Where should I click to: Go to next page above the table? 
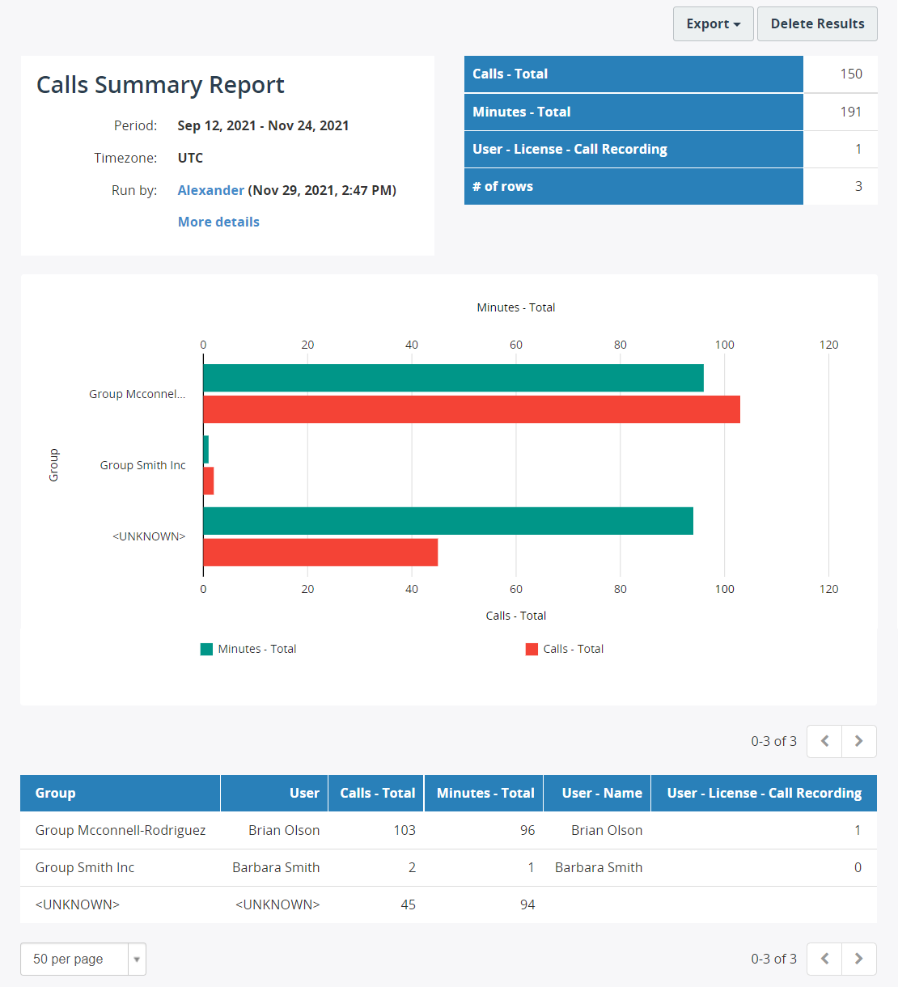[859, 741]
